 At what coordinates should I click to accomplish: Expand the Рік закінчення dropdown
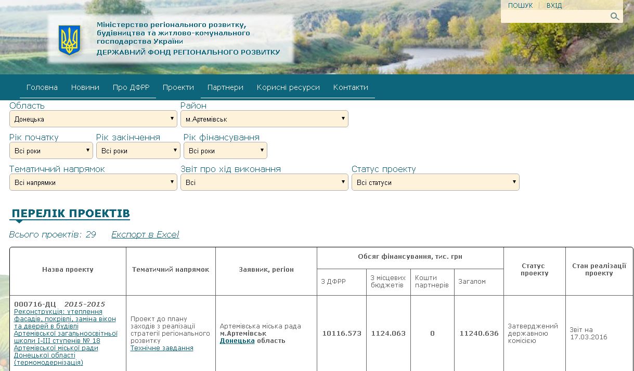(138, 151)
